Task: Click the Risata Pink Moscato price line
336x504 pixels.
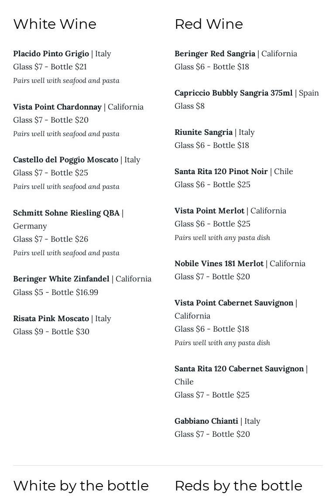Action: click(51, 332)
